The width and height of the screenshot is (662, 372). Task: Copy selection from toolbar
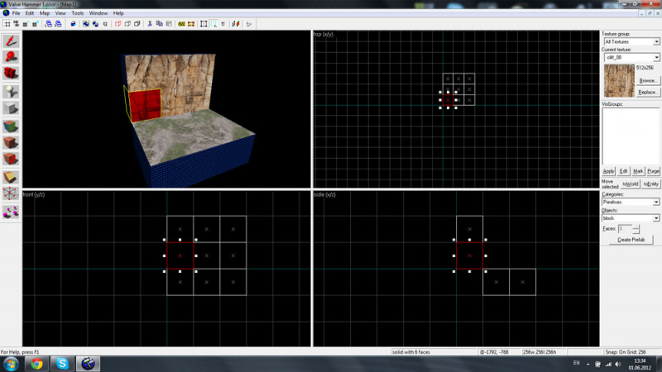(159, 24)
